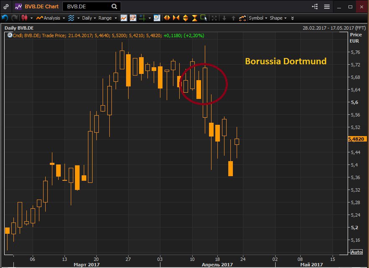Screen dimensions: 369x268
Task: Expand the Symbol dropdown arrow
Action: 266,18
